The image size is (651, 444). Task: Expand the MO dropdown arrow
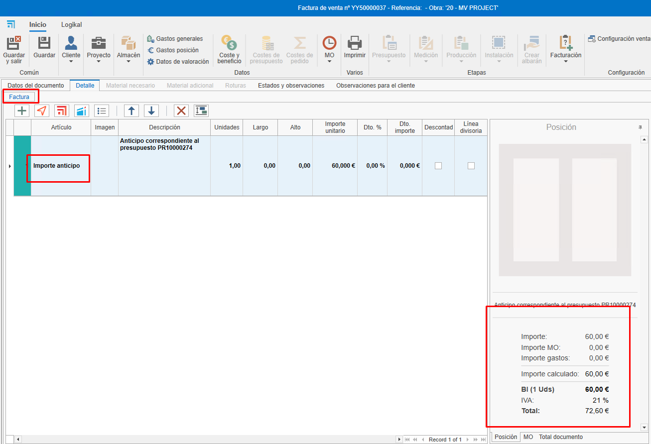click(329, 62)
